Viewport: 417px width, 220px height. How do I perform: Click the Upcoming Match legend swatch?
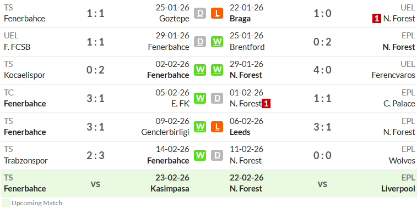6,203
